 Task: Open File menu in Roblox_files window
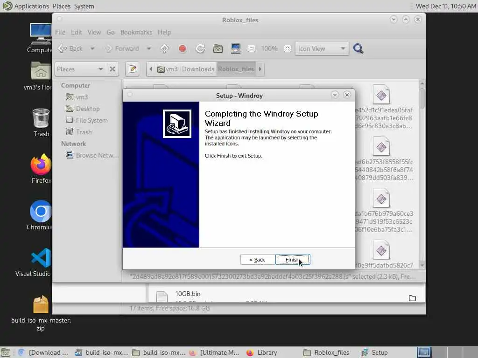click(x=60, y=32)
